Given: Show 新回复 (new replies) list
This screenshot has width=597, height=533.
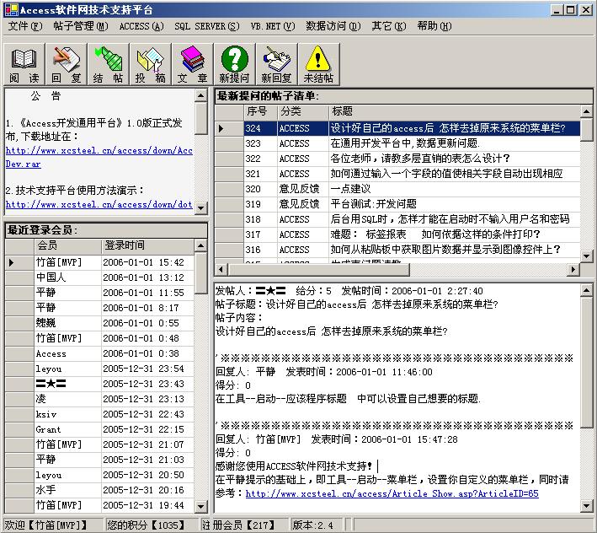Looking at the screenshot, I should (x=277, y=64).
